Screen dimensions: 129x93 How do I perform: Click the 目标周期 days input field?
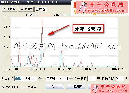91,78
